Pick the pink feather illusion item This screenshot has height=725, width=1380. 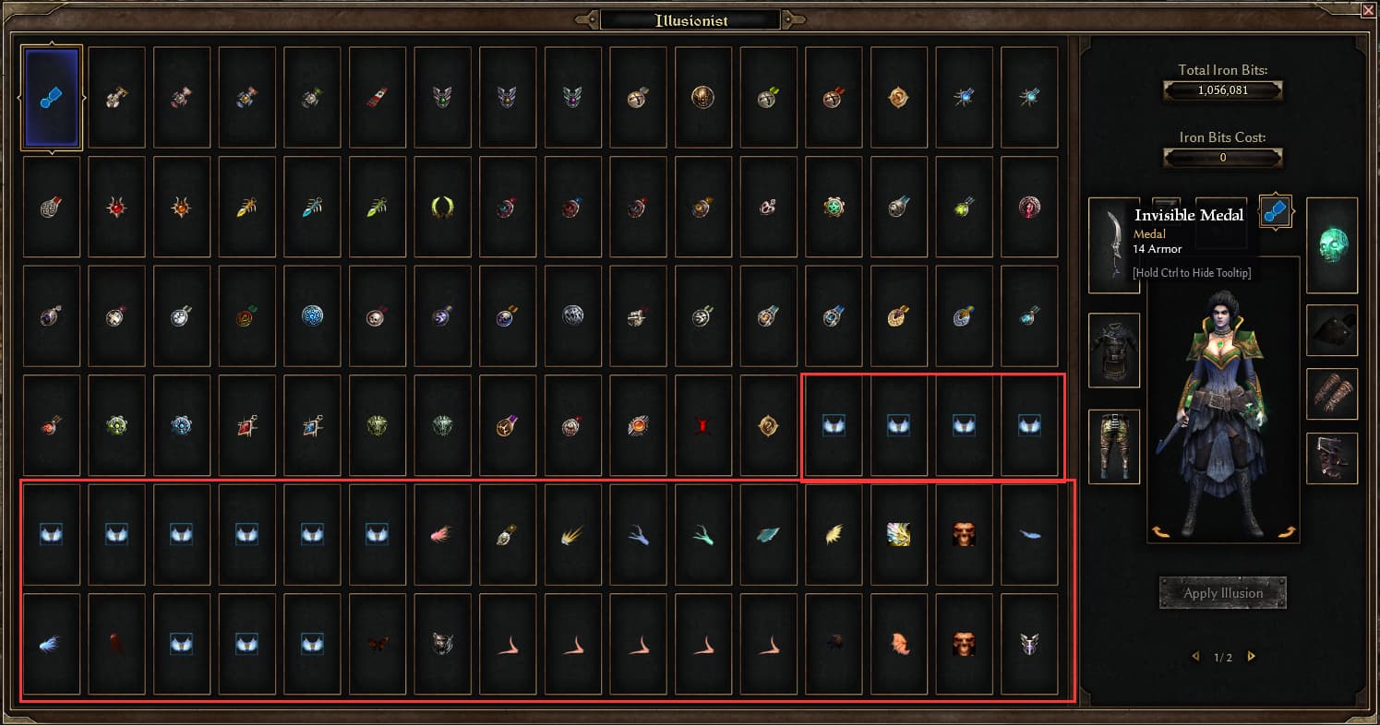click(443, 534)
